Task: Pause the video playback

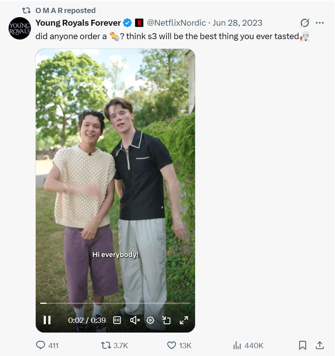Action: coord(47,320)
